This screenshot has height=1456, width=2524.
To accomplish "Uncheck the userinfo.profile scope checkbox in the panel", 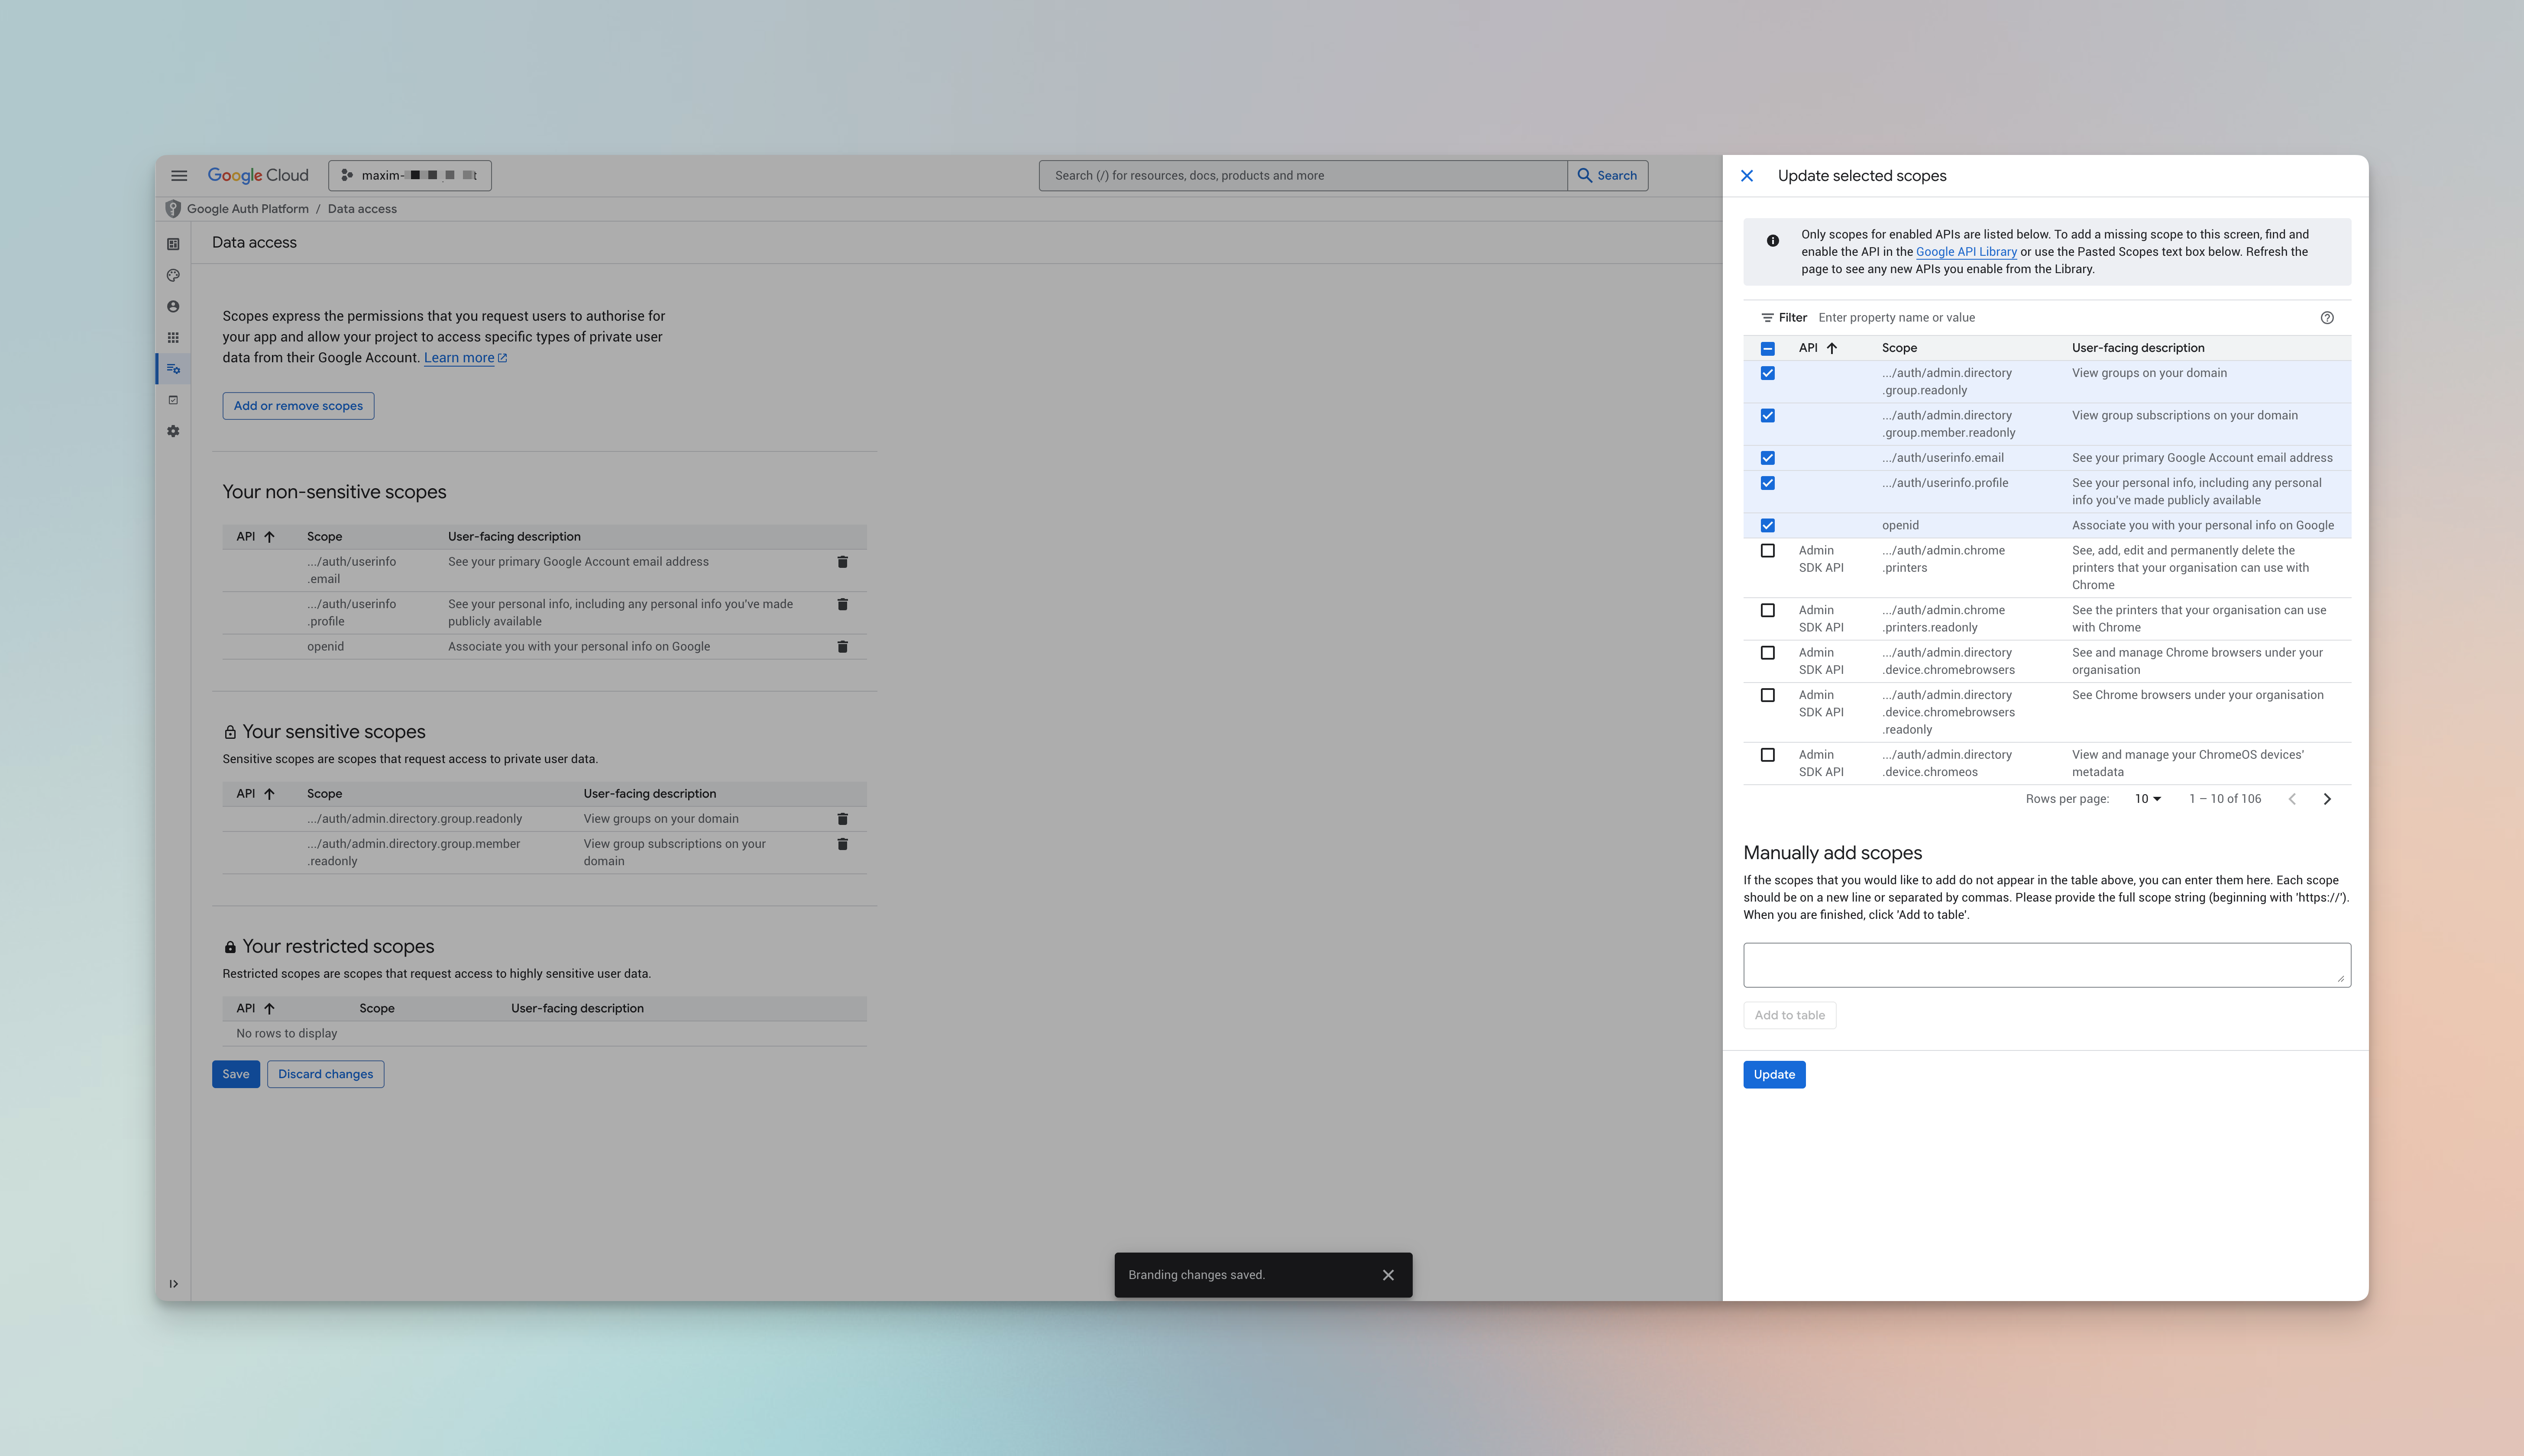I will point(1768,483).
